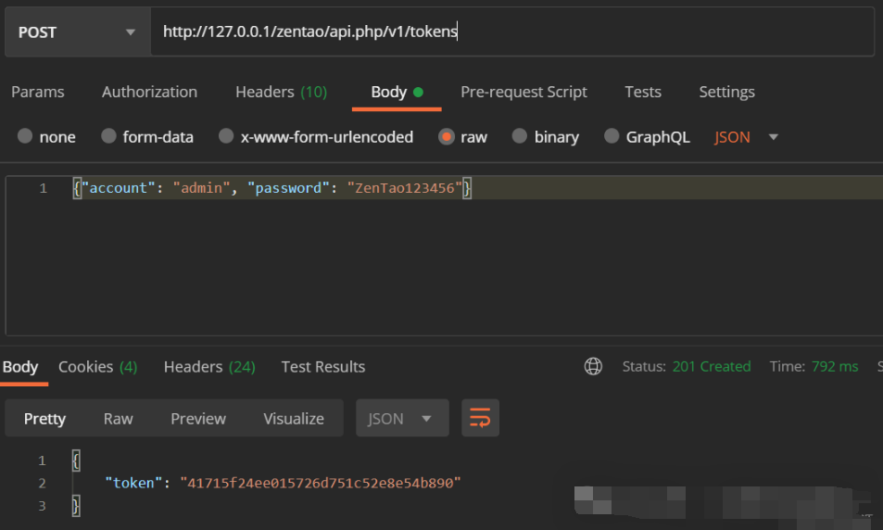
Task: Open the POST method dropdown
Action: [x=78, y=32]
